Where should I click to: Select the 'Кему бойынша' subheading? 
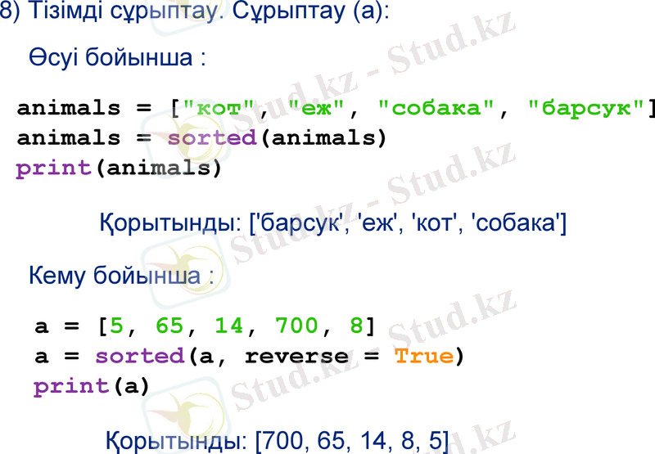[113, 276]
